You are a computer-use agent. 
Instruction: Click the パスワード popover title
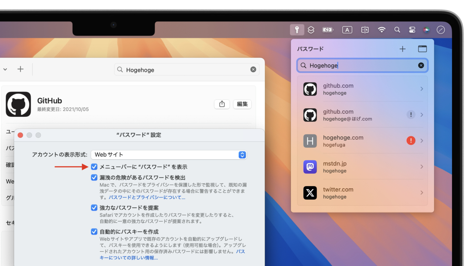(x=310, y=49)
